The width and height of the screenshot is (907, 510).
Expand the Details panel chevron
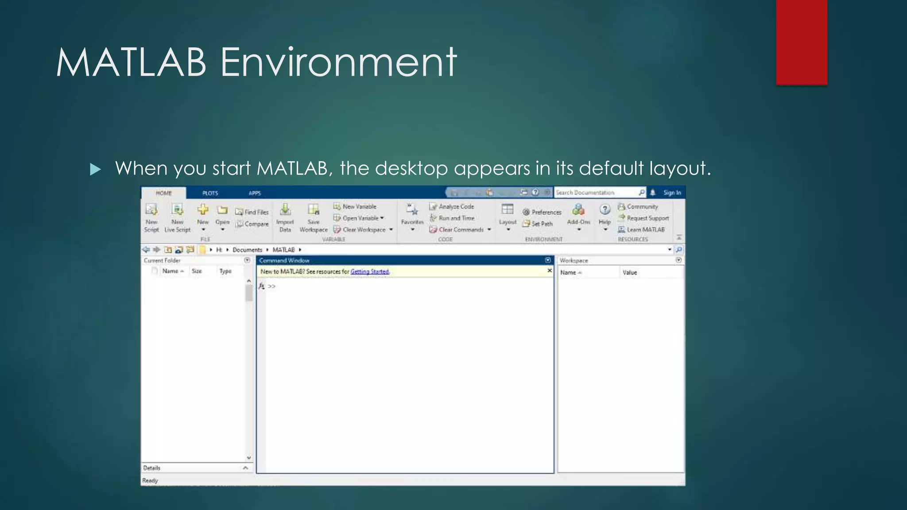coord(245,468)
